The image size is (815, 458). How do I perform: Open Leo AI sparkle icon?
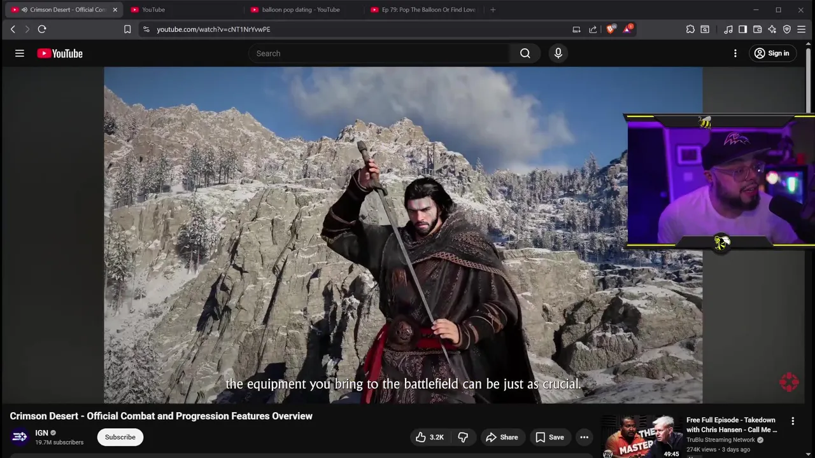pos(772,29)
